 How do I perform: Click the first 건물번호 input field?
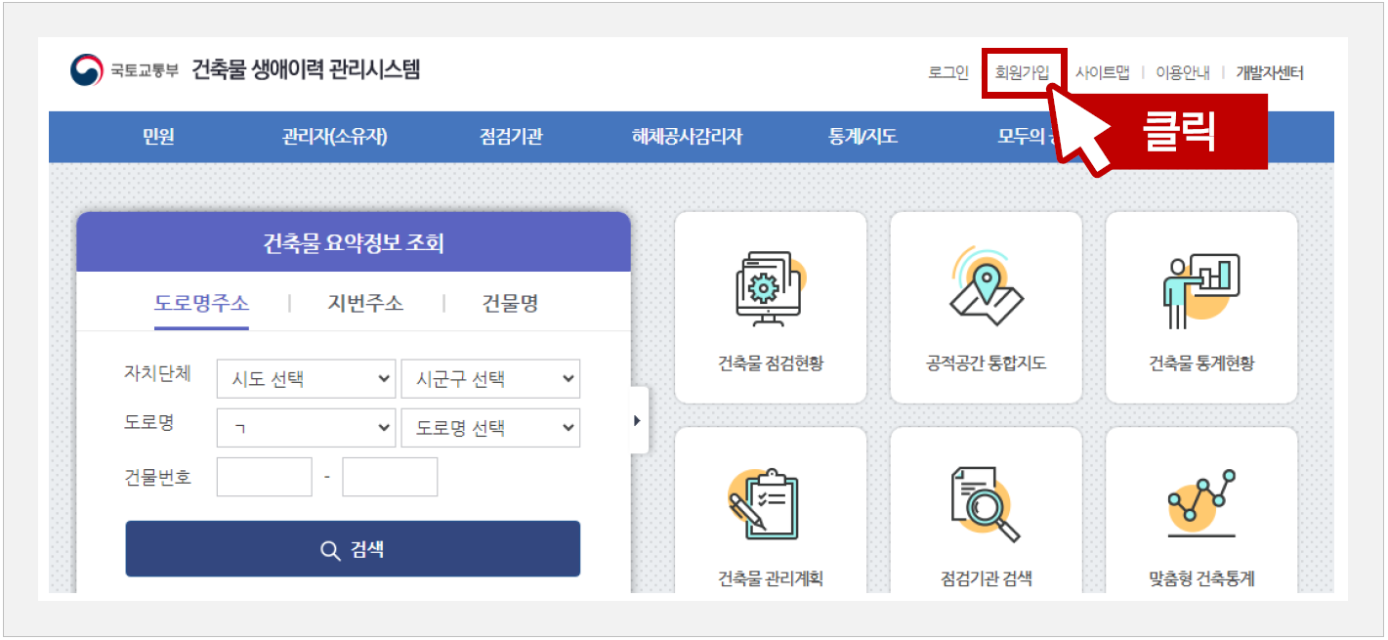pos(263,477)
